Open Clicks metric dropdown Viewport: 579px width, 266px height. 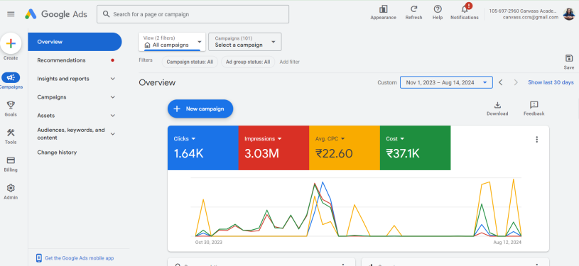click(185, 139)
